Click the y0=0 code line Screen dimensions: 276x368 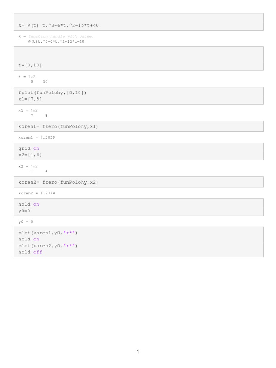click(x=24, y=211)
